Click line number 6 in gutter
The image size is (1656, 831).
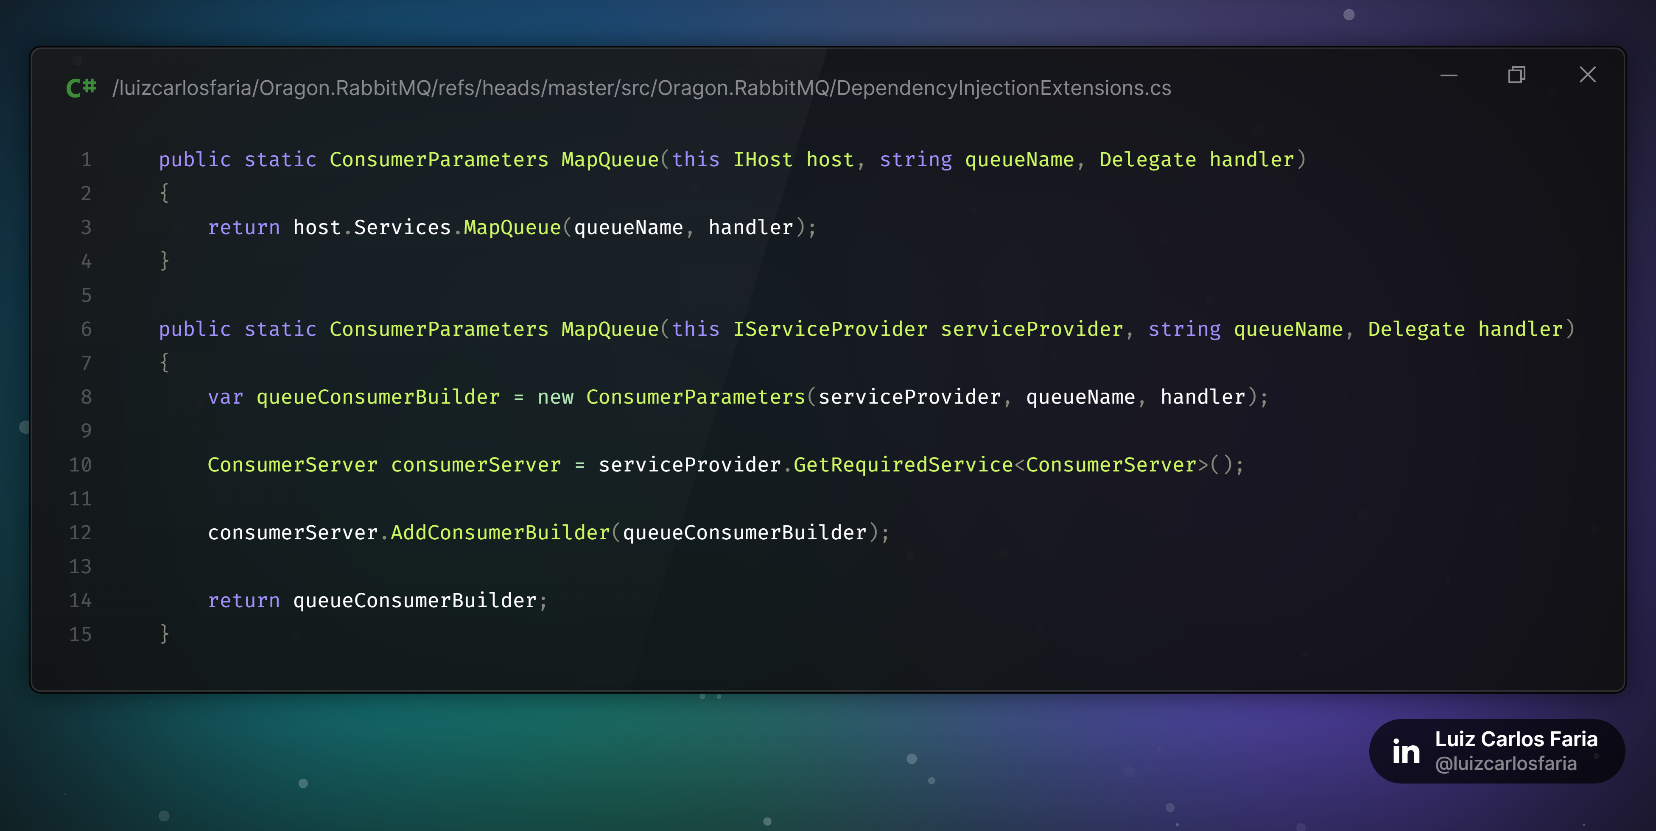point(86,329)
